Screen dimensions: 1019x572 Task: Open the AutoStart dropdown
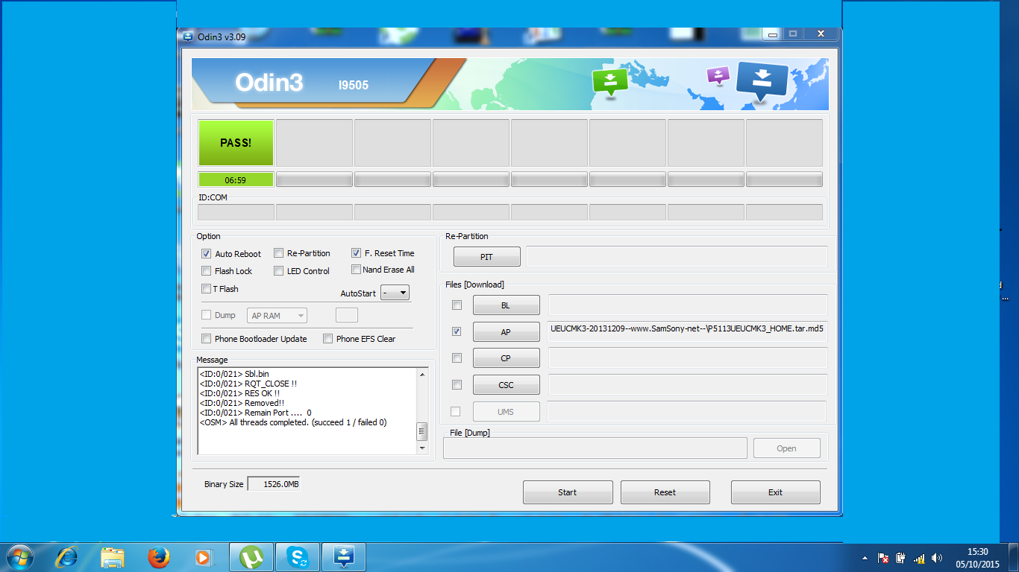[x=395, y=293]
